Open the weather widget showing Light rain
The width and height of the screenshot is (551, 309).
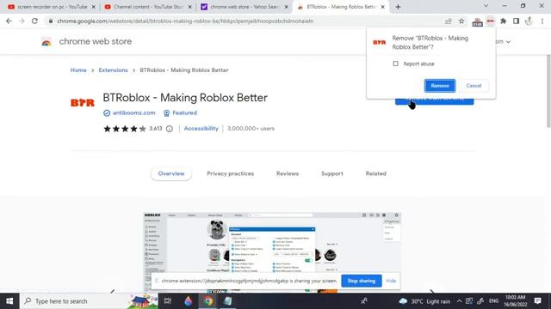[424, 301]
